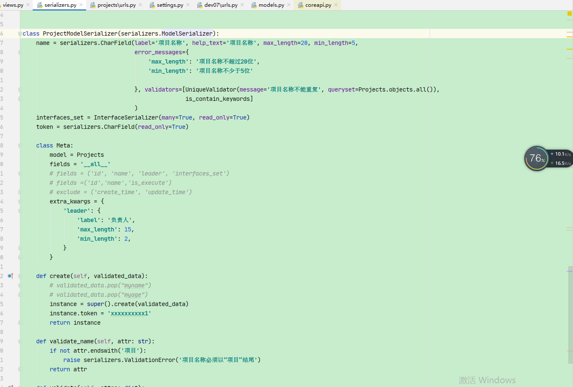Screen dimensions: 573x387
Task: Switch to the coreapi.py tab
Action: 318,5
